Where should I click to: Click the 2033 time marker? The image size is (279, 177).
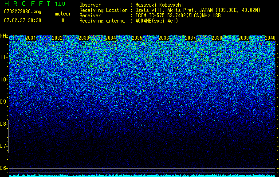pos(84,38)
